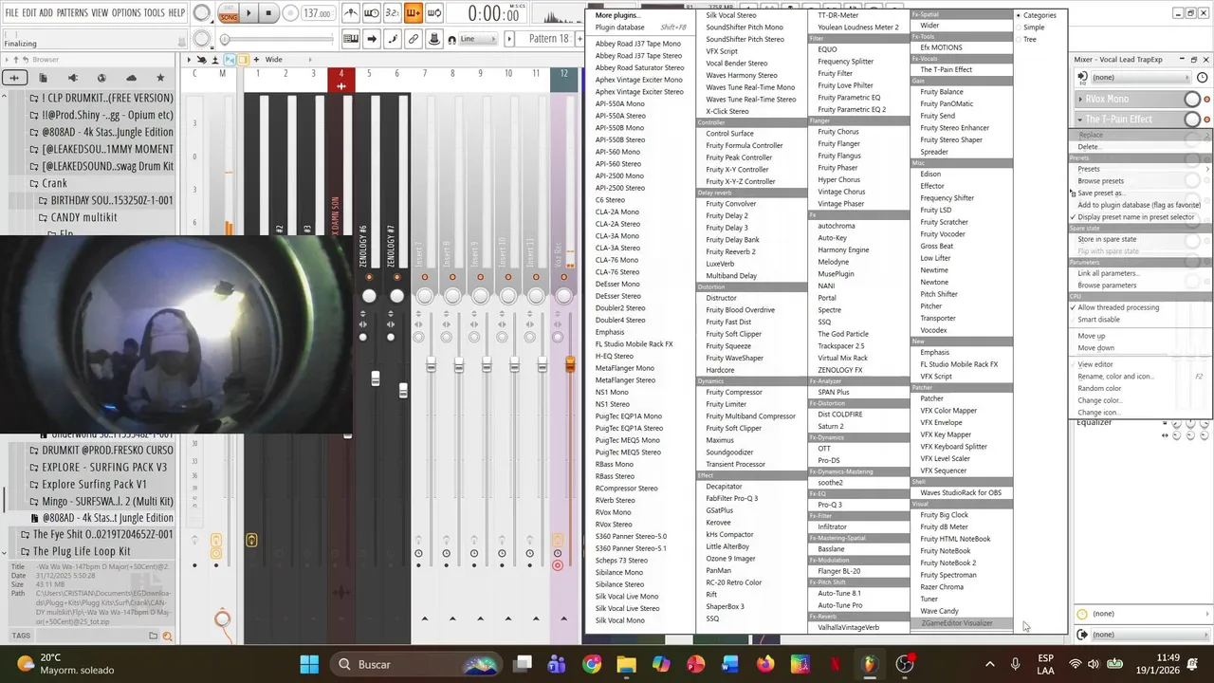Open the PATTERNS menu
The width and height of the screenshot is (1214, 683).
(72, 12)
